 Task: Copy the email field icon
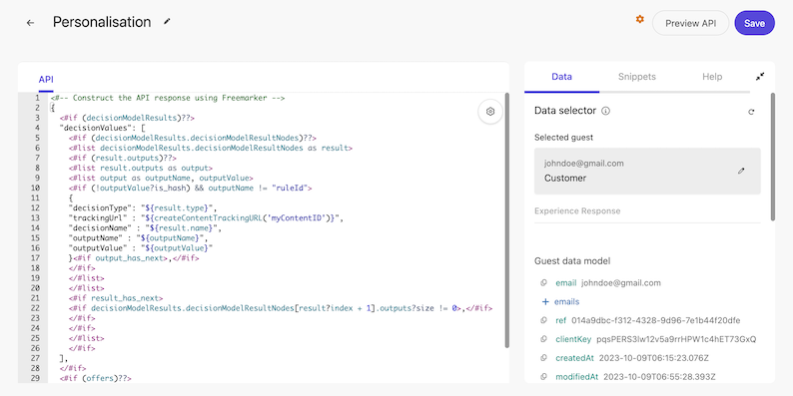(543, 283)
